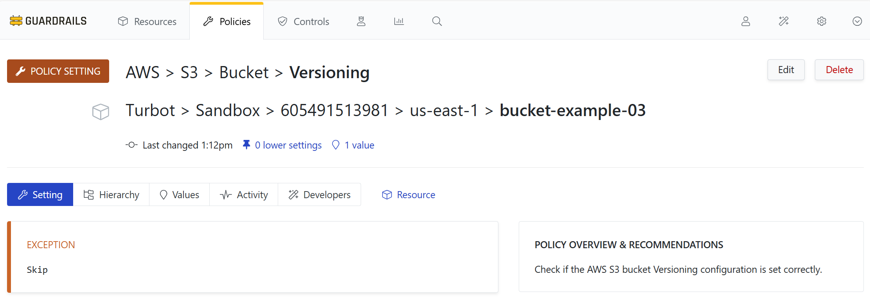The image size is (870, 299).
Task: Click the cube icon on Resource link
Action: point(387,195)
